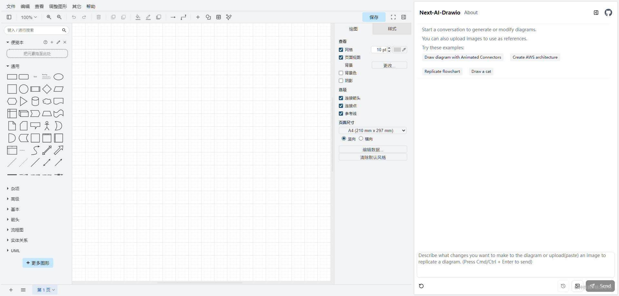Open the 文件 menu
Viewport: 619px width, 296px height.
[x=11, y=6]
